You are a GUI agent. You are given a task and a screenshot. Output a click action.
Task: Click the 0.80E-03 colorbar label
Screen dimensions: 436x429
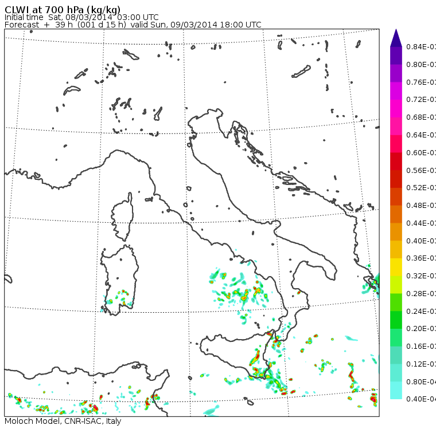point(421,65)
